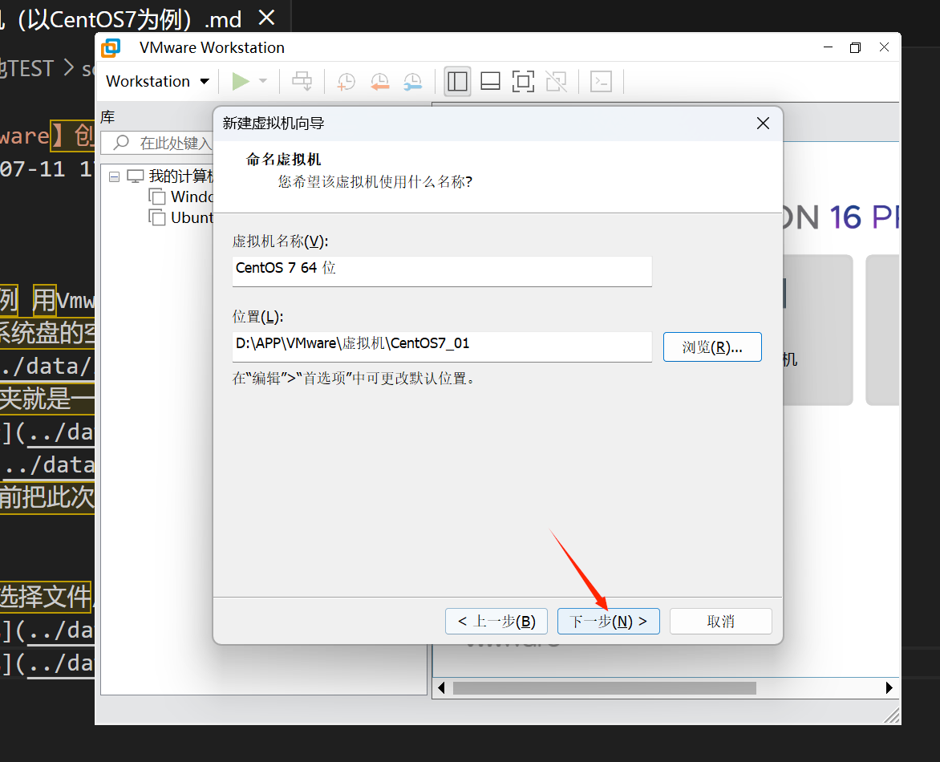Click the location path input field

pos(442,347)
